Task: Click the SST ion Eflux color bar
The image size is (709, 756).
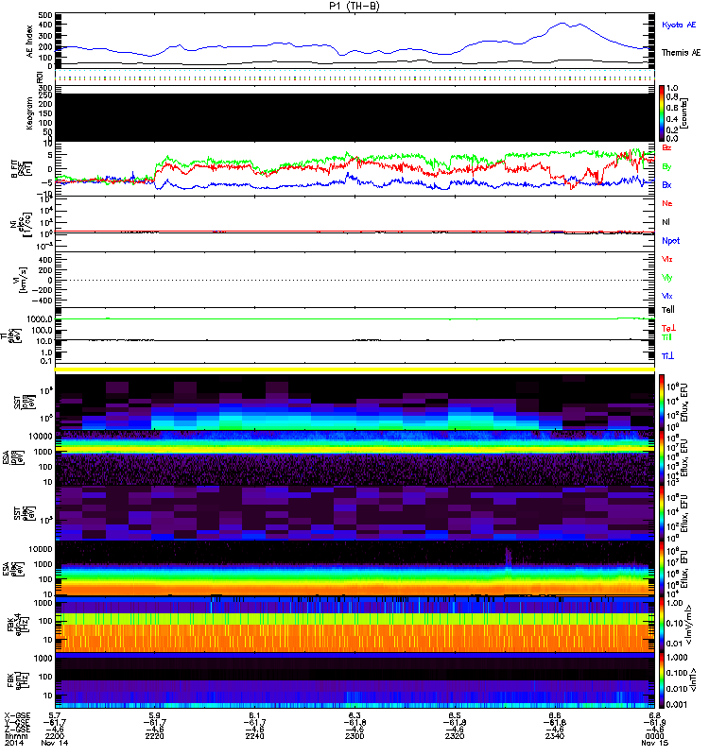Action: click(662, 403)
